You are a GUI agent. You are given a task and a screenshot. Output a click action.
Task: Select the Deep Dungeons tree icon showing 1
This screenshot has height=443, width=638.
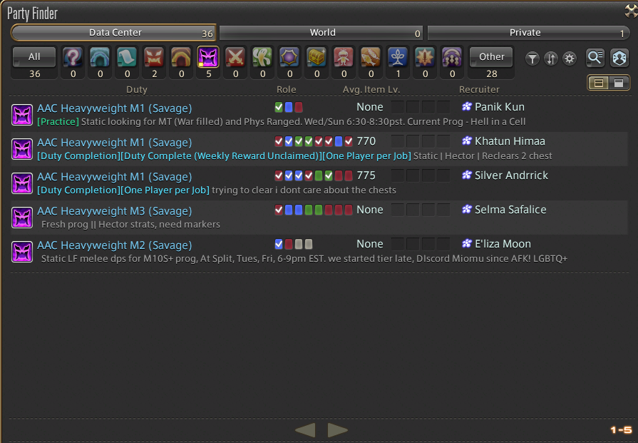(x=398, y=57)
